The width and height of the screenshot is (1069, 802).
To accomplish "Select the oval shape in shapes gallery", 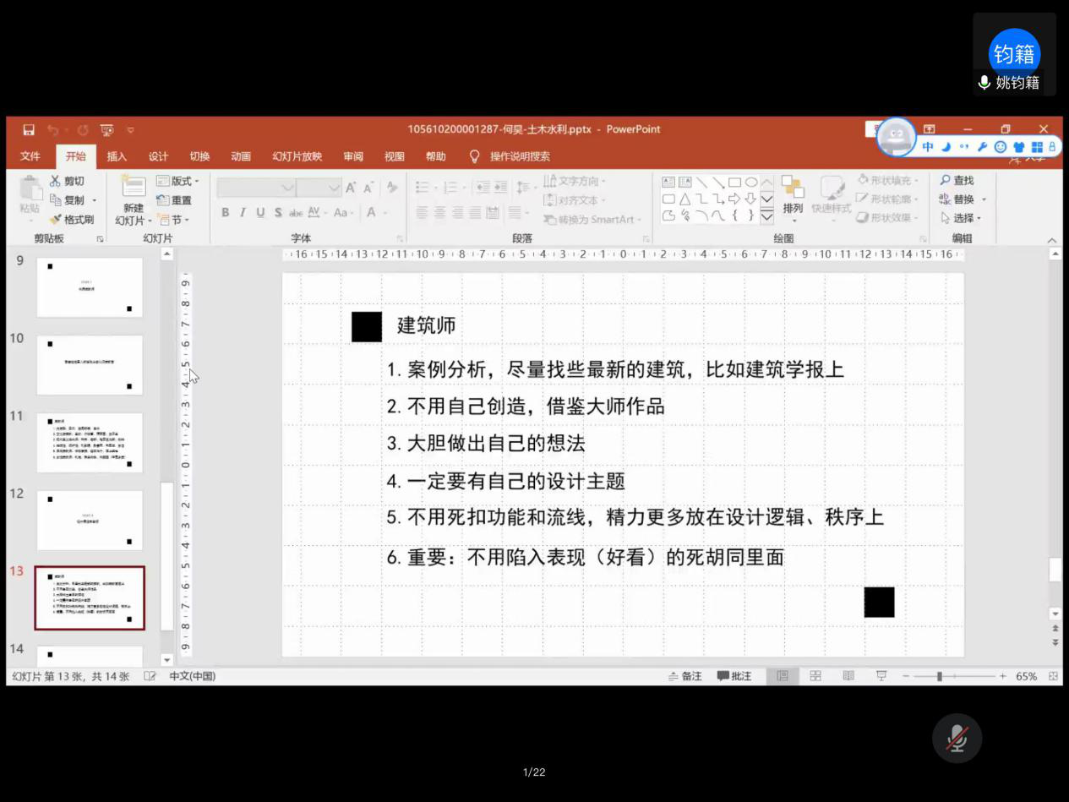I will (750, 182).
